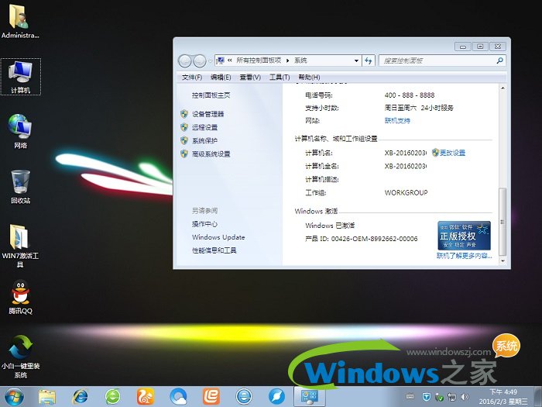Open the 工具(T) menu
Image resolution: width=542 pixels, height=407 pixels.
click(x=280, y=78)
